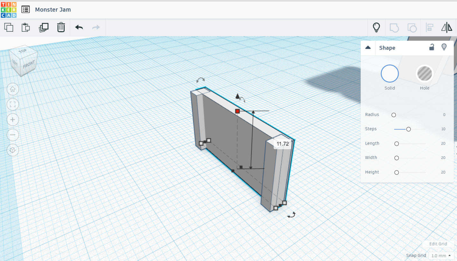
Task: Collapse the Shape panel
Action: tap(368, 47)
